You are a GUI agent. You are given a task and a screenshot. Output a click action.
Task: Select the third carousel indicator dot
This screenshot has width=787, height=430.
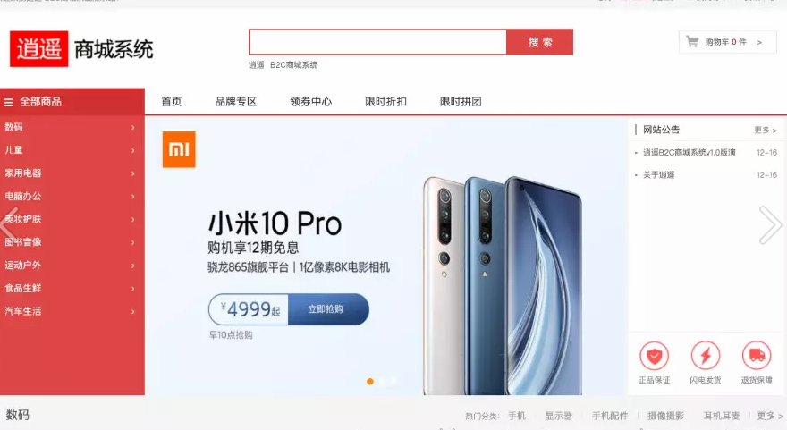394,382
